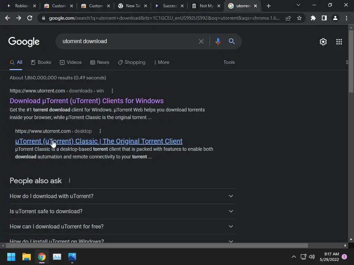Select the All results tab
This screenshot has width=354, height=265.
(x=16, y=62)
